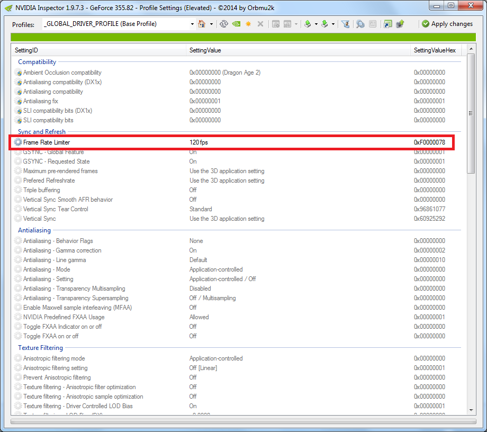
Task: Sort by the SettingValueHex column header
Action: pos(436,50)
